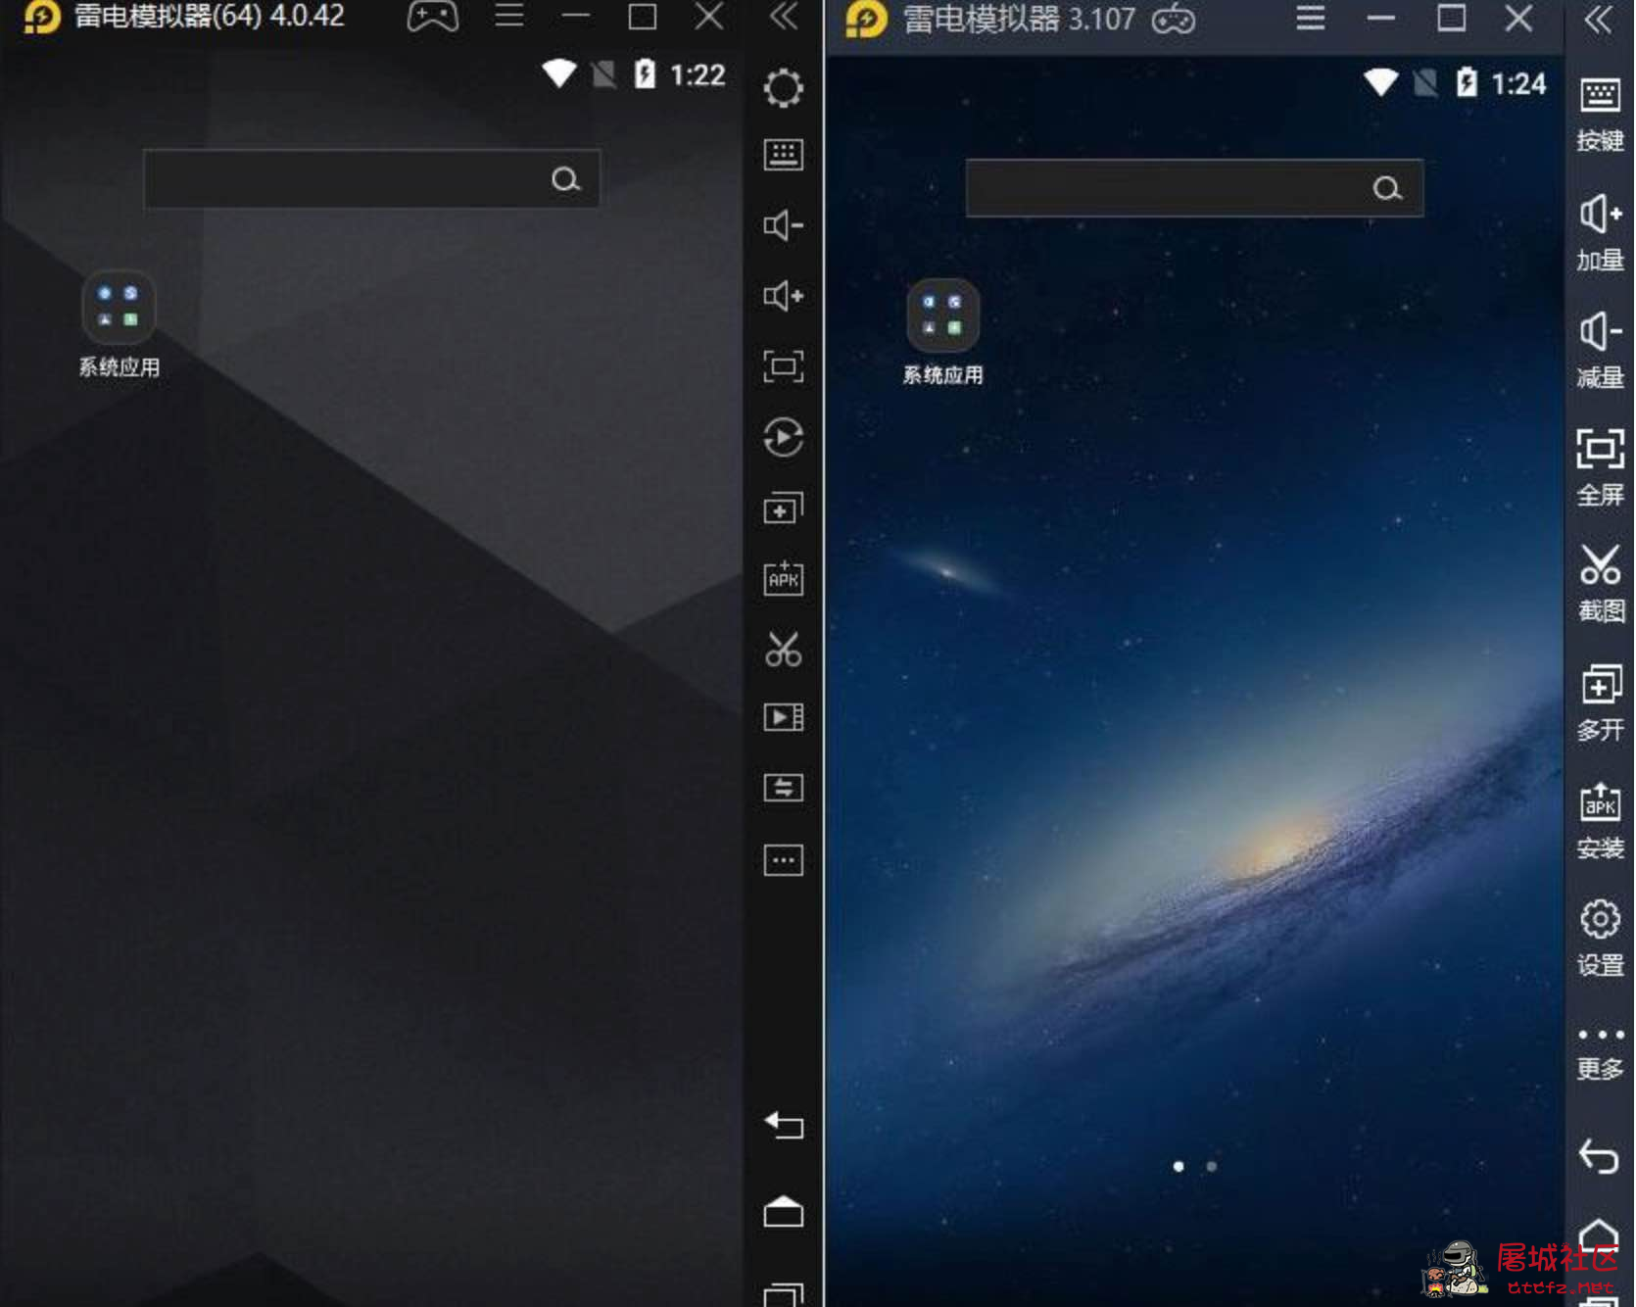Select second page indicator dot in right emulator
The width and height of the screenshot is (1636, 1307).
[1212, 1166]
